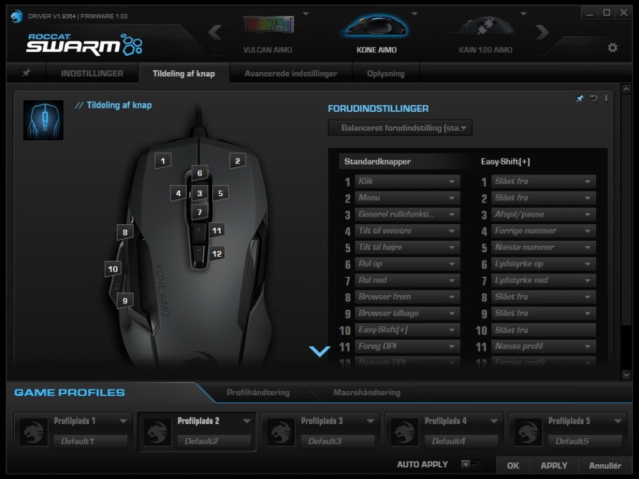Select the Profilplads 5 profile slot

[567, 431]
